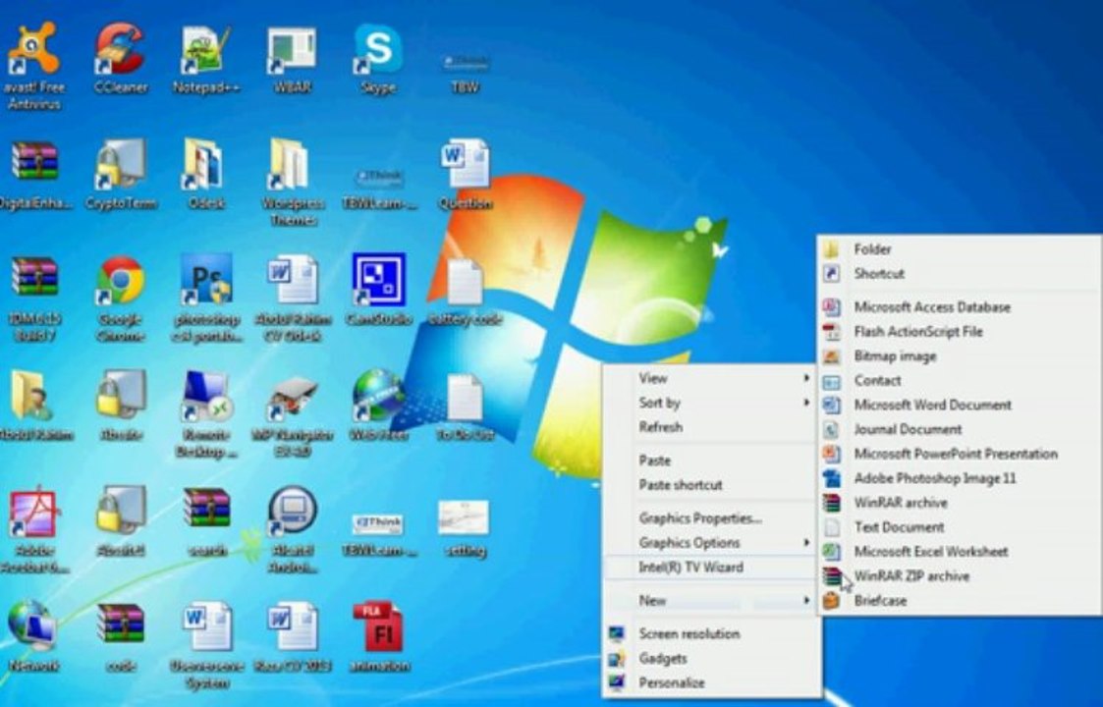1103x707 pixels.
Task: Create a Microsoft PowerPoint Presentation
Action: click(960, 454)
